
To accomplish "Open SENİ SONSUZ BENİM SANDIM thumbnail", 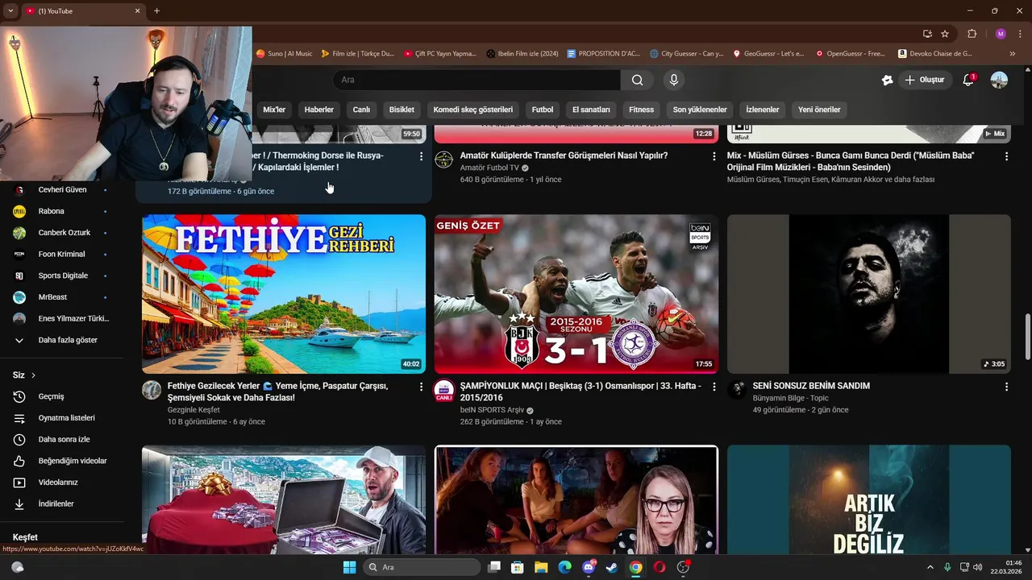I will click(x=869, y=294).
